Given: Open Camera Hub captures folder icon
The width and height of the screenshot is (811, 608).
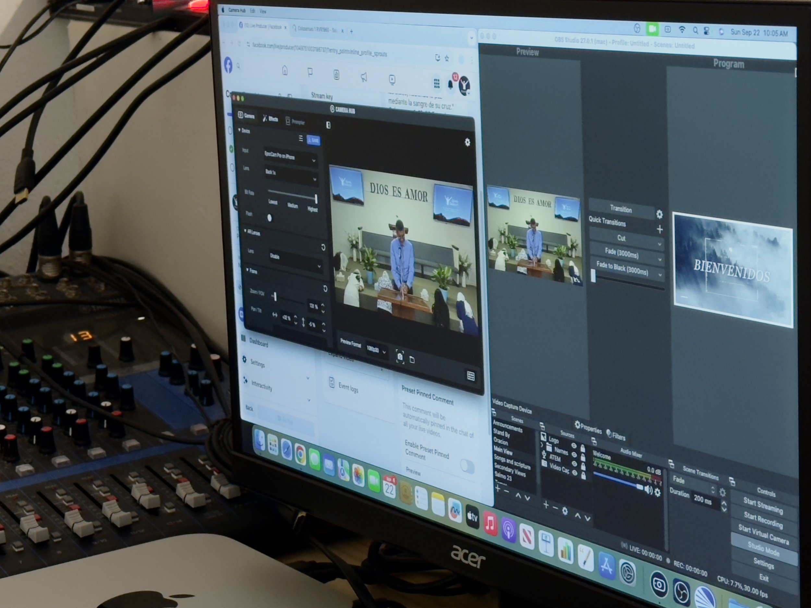Looking at the screenshot, I should coord(412,360).
